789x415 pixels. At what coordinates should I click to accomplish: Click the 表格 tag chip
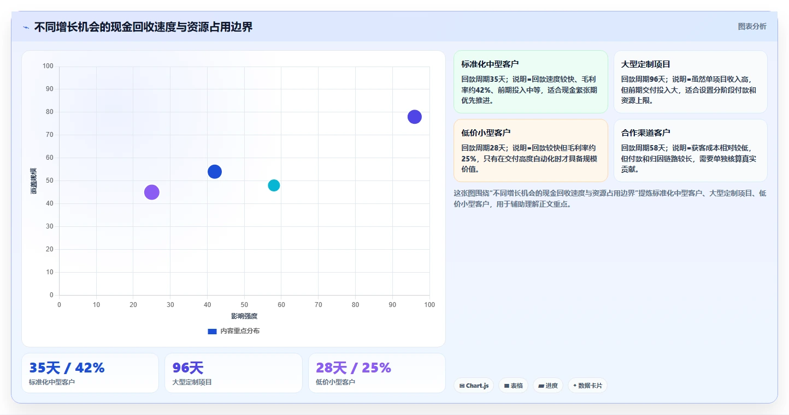click(x=513, y=386)
